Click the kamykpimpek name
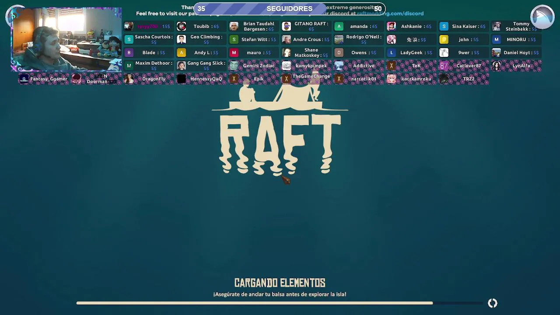Image resolution: width=560 pixels, height=315 pixels. tap(311, 66)
